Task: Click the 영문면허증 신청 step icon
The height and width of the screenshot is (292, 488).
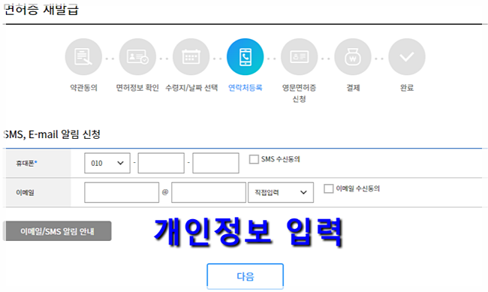Action: (299, 56)
